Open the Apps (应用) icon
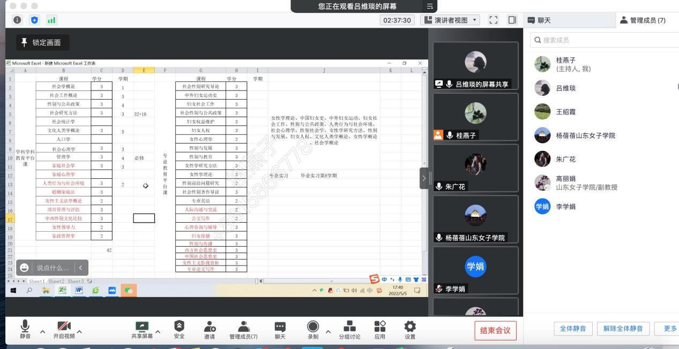The image size is (679, 349). [x=379, y=330]
